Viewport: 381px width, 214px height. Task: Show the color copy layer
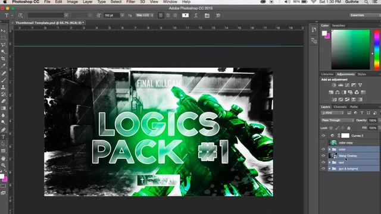(323, 143)
